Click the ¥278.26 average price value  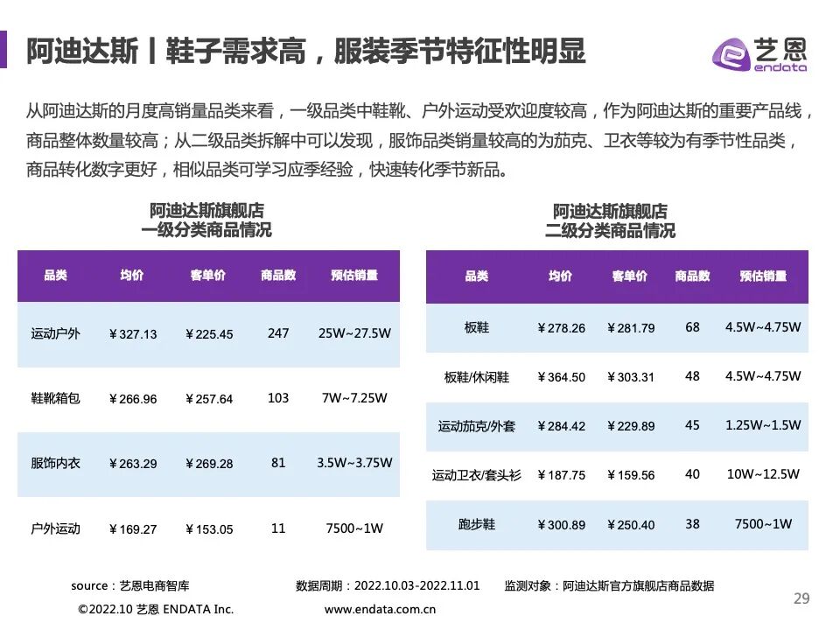click(x=562, y=328)
